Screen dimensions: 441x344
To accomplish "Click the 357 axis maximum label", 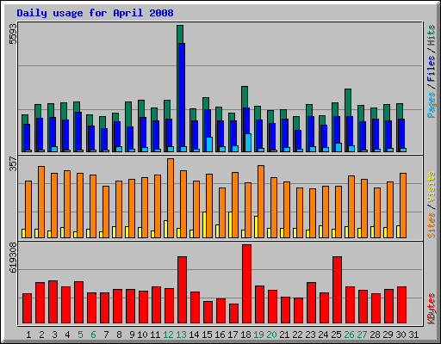I will 13,164.
